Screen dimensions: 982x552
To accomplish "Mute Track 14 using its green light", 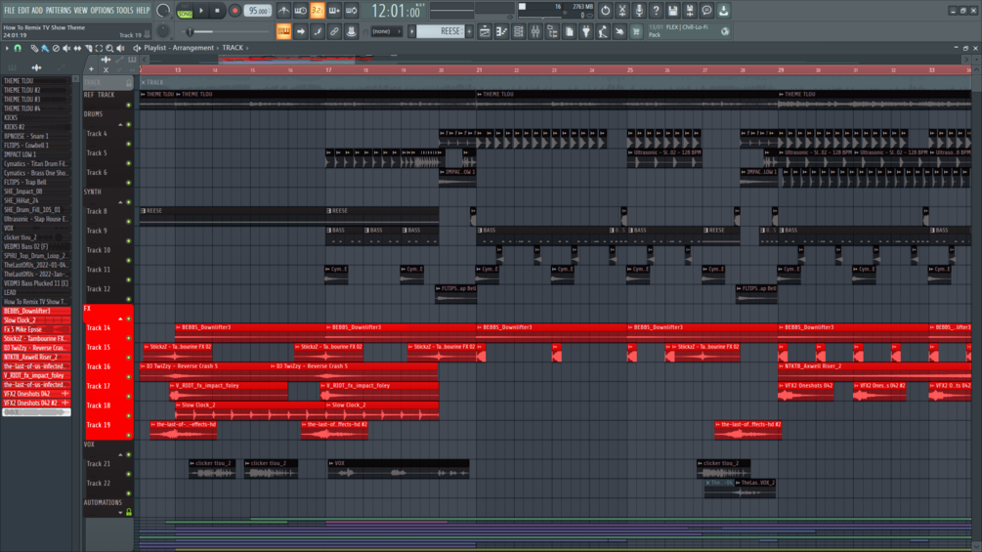I will (128, 338).
